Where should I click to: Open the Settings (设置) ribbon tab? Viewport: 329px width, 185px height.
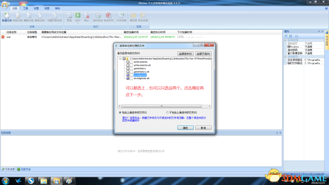click(x=36, y=8)
